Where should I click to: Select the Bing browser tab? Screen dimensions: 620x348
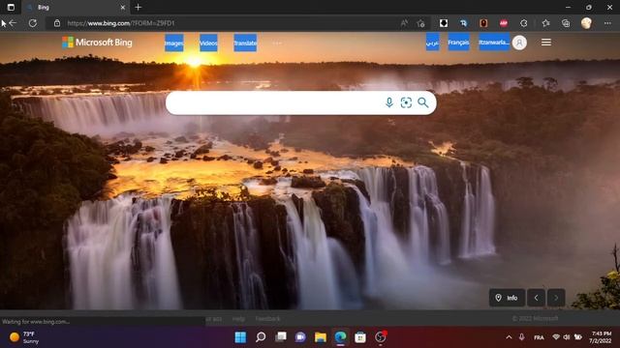tap(76, 8)
